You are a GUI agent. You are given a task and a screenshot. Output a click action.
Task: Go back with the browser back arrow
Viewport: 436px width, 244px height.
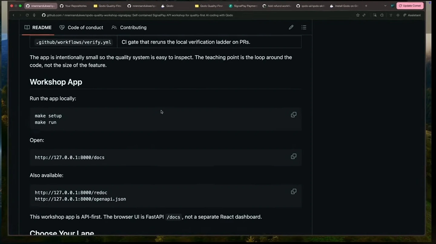click(13, 15)
